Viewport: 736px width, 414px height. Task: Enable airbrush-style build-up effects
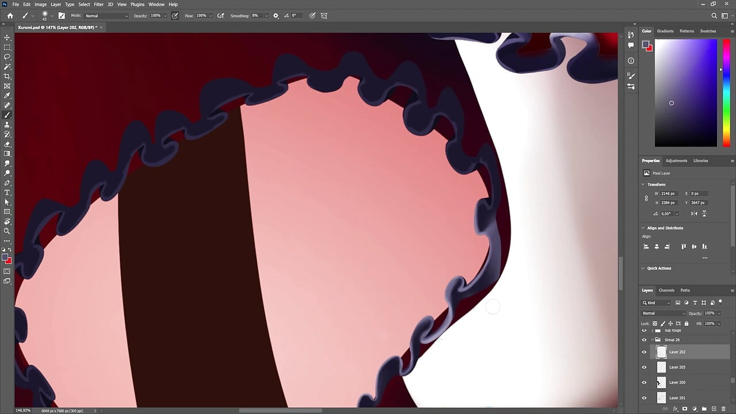(x=221, y=16)
